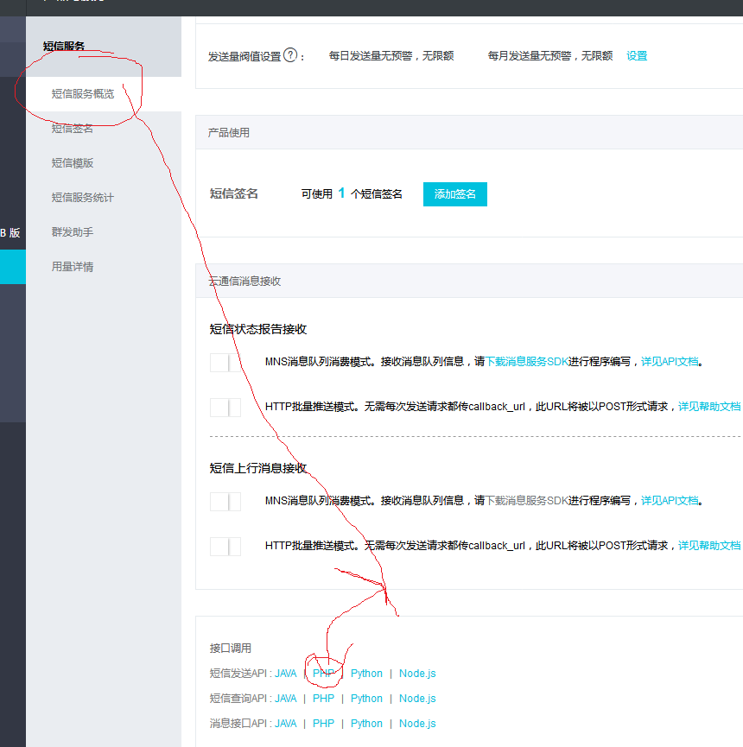
Task: Click the 设置 link for 发送量阀值
Action: click(x=637, y=56)
